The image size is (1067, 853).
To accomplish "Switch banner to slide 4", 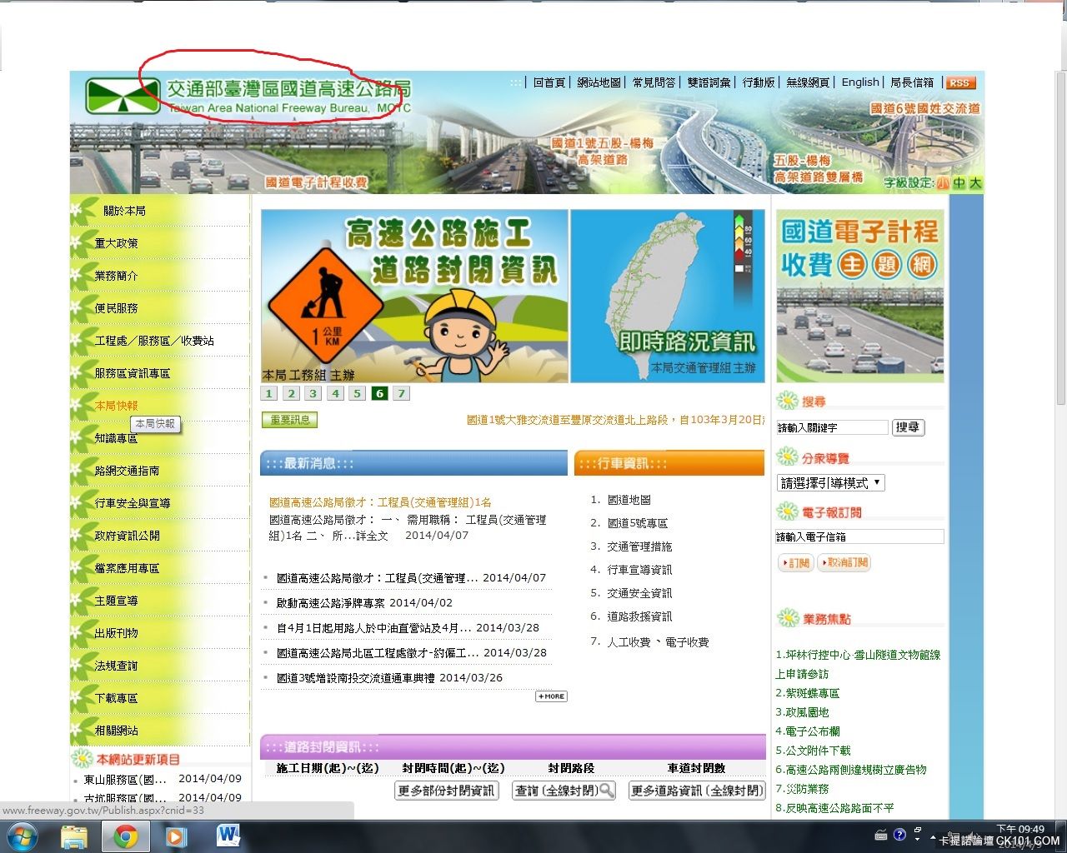I will [335, 393].
